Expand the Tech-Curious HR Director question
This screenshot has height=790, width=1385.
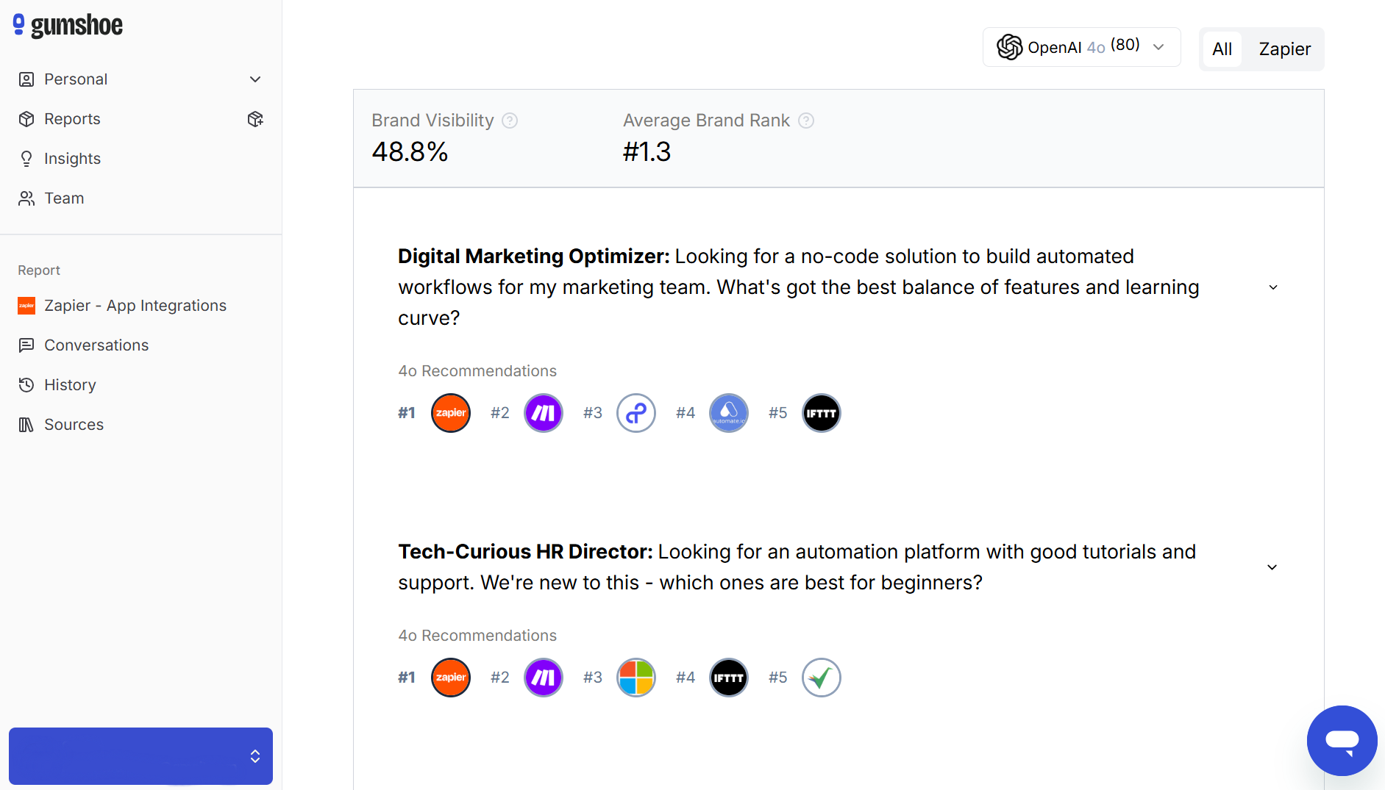click(1272, 567)
